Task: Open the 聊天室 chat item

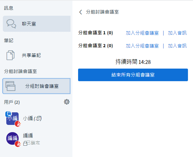Action: [37, 24]
